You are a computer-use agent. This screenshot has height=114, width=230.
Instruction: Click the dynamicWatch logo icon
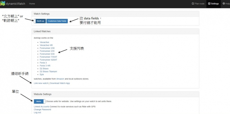pyautogui.click(x=3, y=4)
